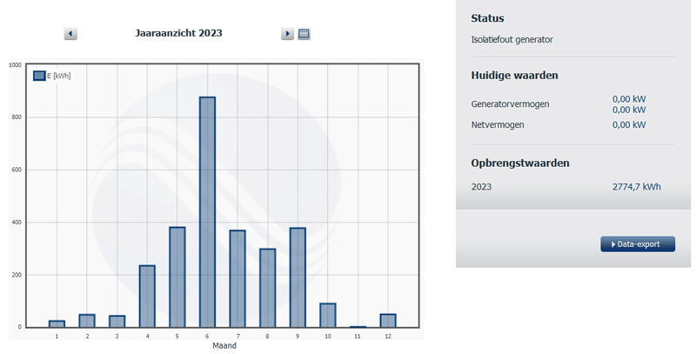The image size is (696, 354).
Task: Click the month 10 bar
Action: point(328,316)
